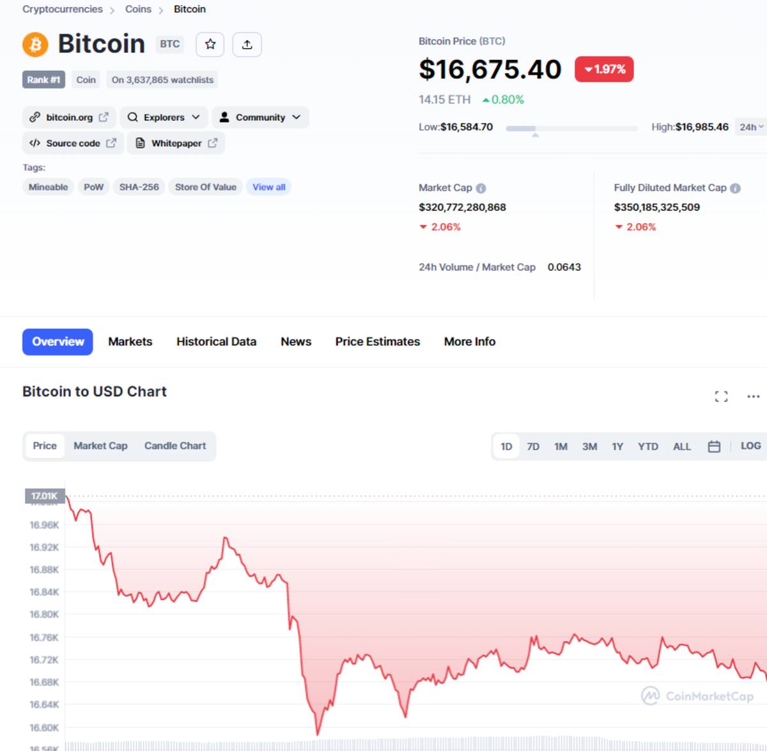Toggle LOG scale on the chart

click(x=750, y=445)
